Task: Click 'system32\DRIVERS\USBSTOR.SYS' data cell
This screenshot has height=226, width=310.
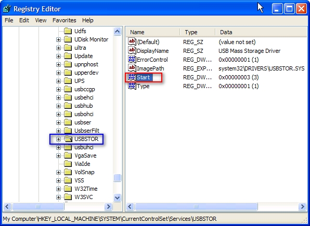Action: click(x=261, y=68)
